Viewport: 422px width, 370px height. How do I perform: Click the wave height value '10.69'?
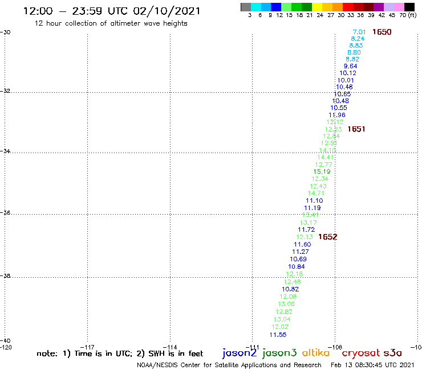298,259
